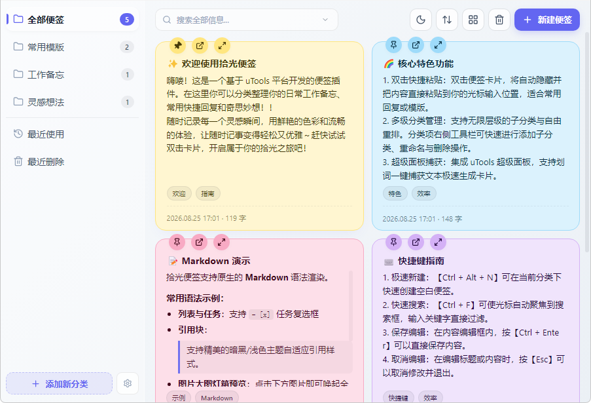The width and height of the screenshot is (591, 403).
Task: Click the quote block 支持精美的暗黑/浅色主题
Action: (265, 357)
